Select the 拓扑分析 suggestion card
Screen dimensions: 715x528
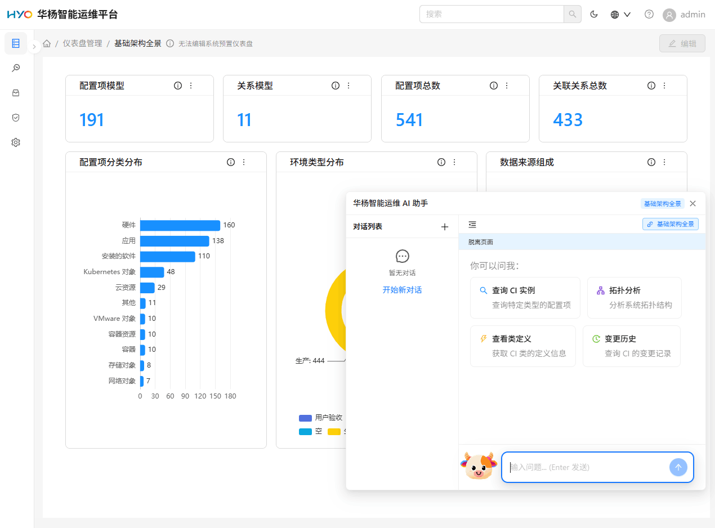pos(634,298)
